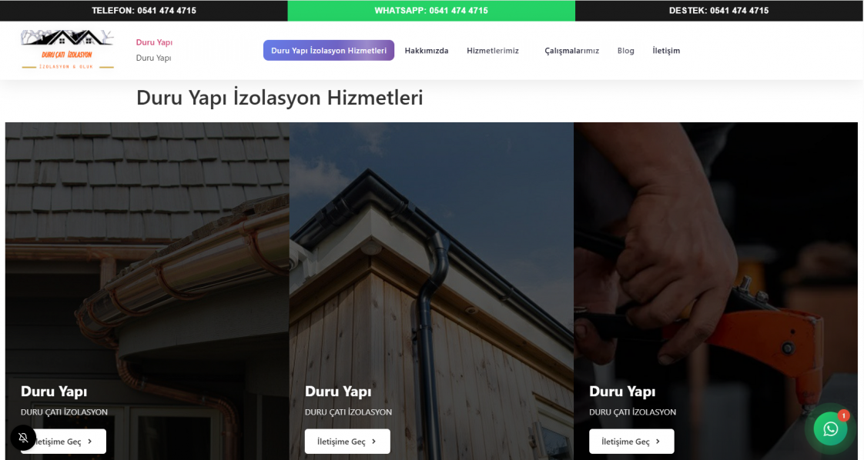Click the arrow on the first İletişime Geç button
This screenshot has width=864, height=460.
(90, 442)
